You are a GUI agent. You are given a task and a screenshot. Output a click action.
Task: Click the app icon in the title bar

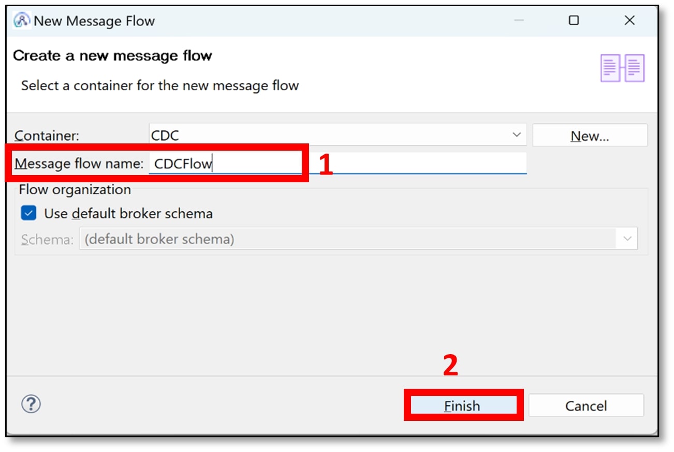tap(22, 21)
